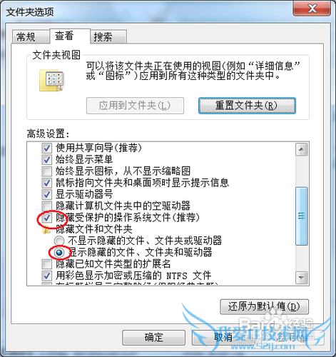Image resolution: width=336 pixels, height=357 pixels.
Task: Uncheck 使用共享向导(推荐) checkbox
Action: [x=46, y=148]
